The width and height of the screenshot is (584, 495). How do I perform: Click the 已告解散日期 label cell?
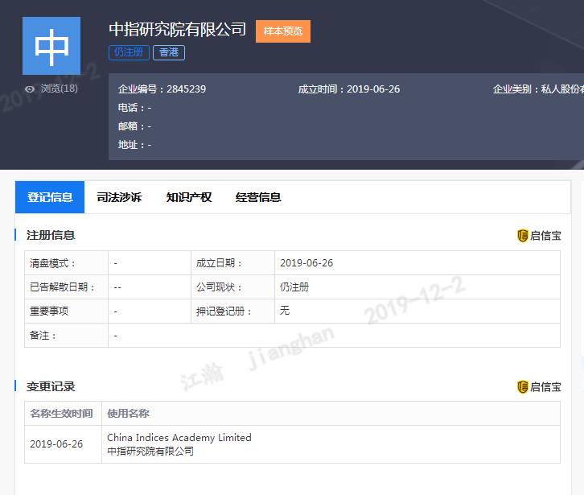pos(66,287)
